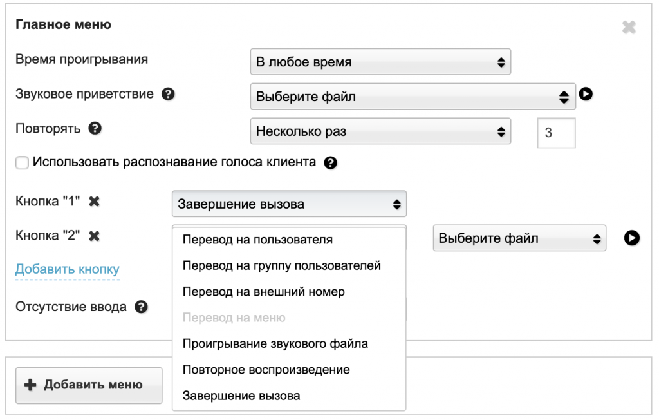
Task: Click the repeat count input field
Action: pyautogui.click(x=556, y=133)
